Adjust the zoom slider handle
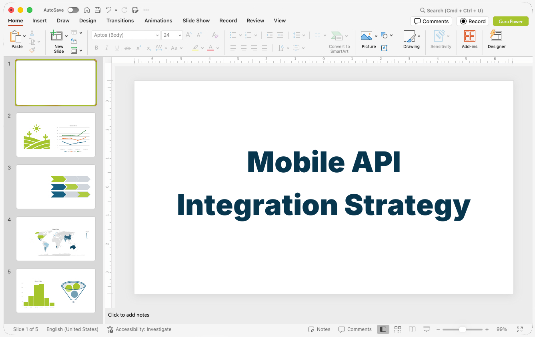Image resolution: width=535 pixels, height=337 pixels. coord(462,329)
